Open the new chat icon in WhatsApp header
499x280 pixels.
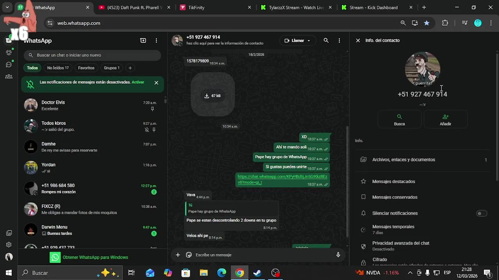143,40
